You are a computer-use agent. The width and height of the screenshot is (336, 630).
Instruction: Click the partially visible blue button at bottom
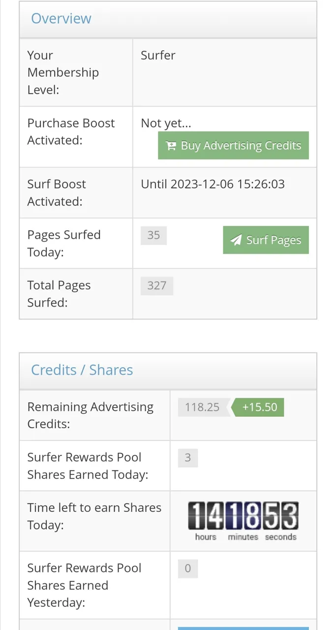[x=243, y=628]
